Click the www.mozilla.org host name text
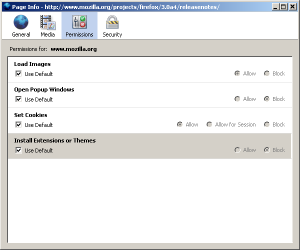The height and width of the screenshot is (250, 300). click(73, 49)
